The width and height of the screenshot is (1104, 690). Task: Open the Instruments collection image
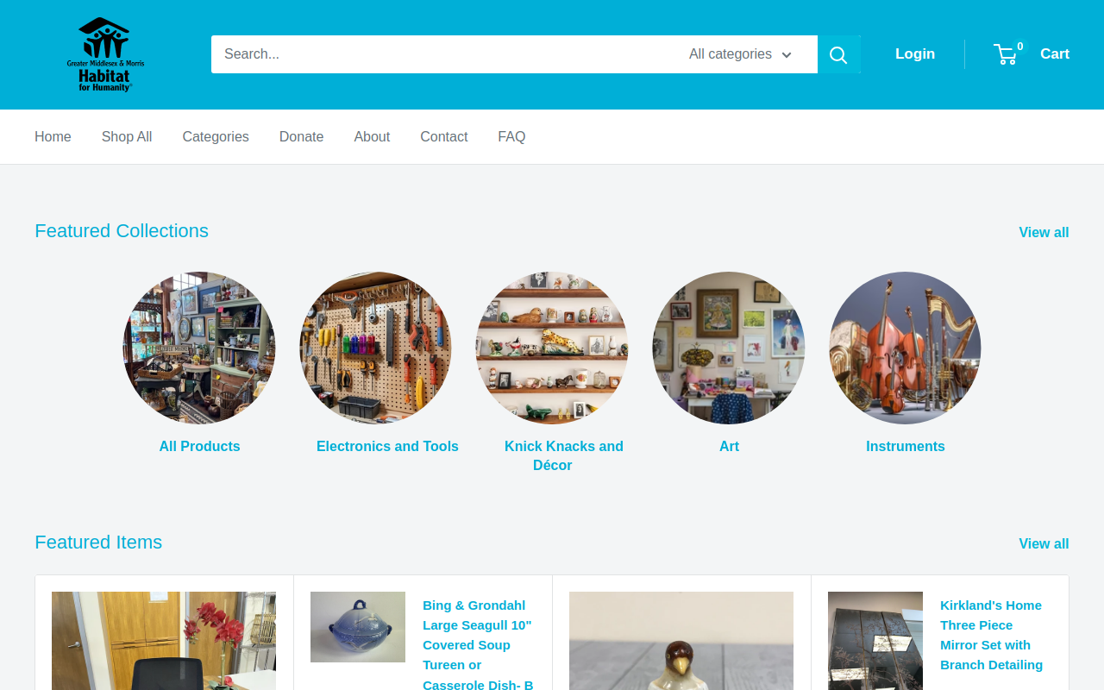pyautogui.click(x=905, y=348)
